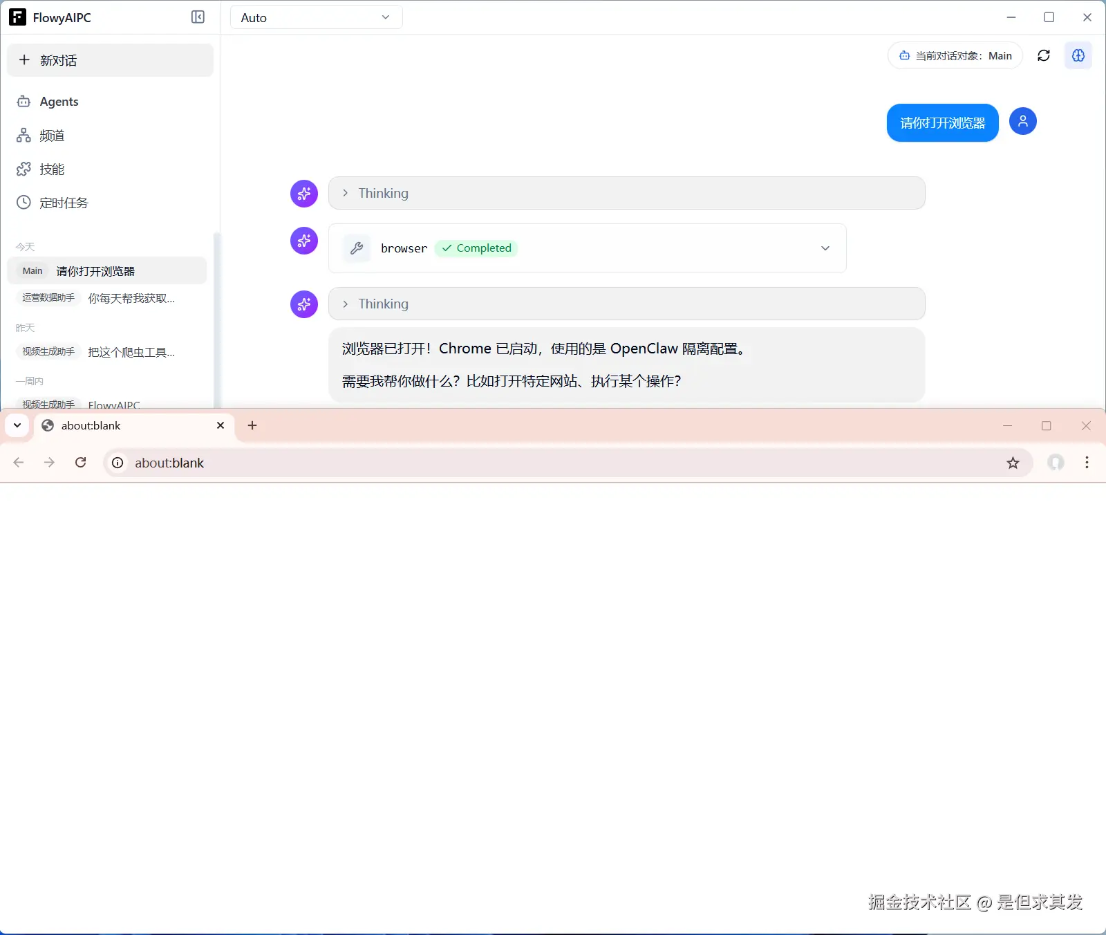Reload the Chrome page
The width and height of the screenshot is (1106, 935).
click(81, 463)
